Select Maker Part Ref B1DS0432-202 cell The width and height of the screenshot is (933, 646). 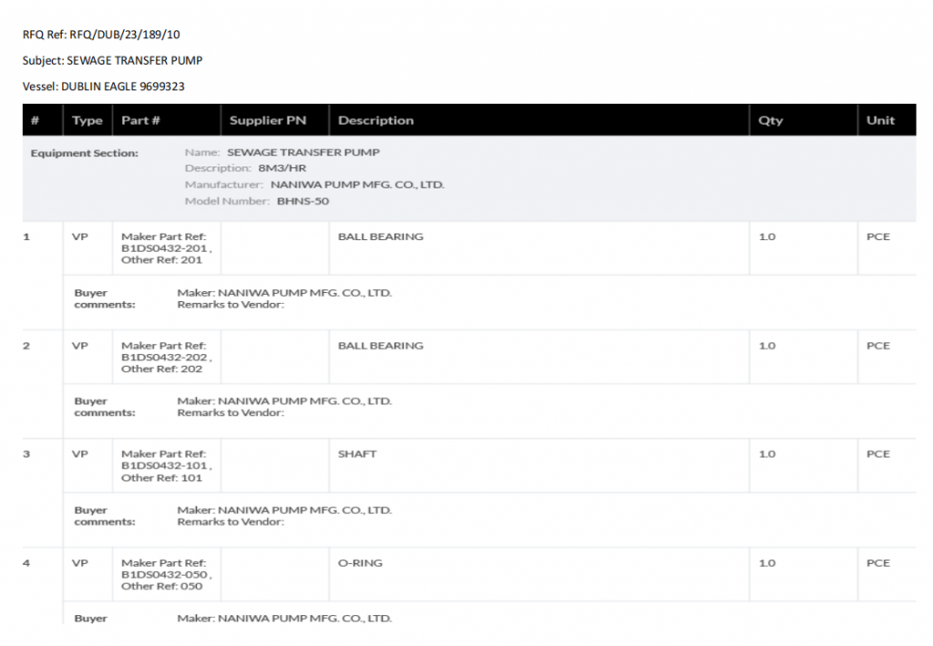tap(166, 358)
